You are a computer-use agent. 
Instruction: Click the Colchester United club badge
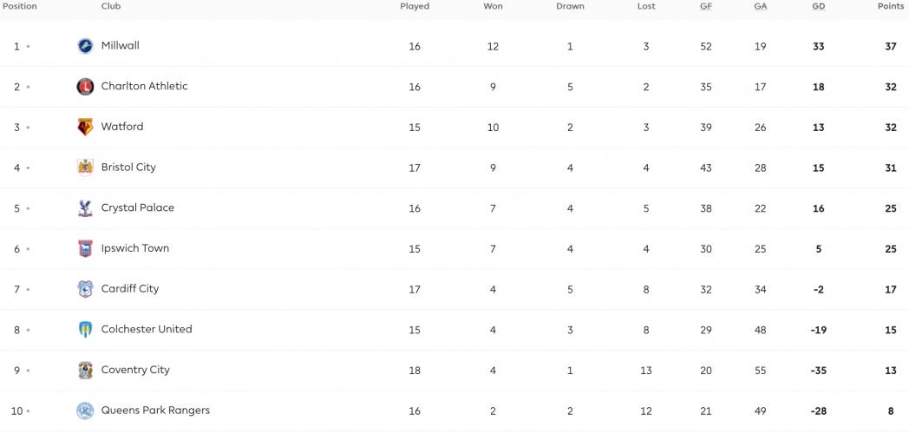click(x=85, y=330)
